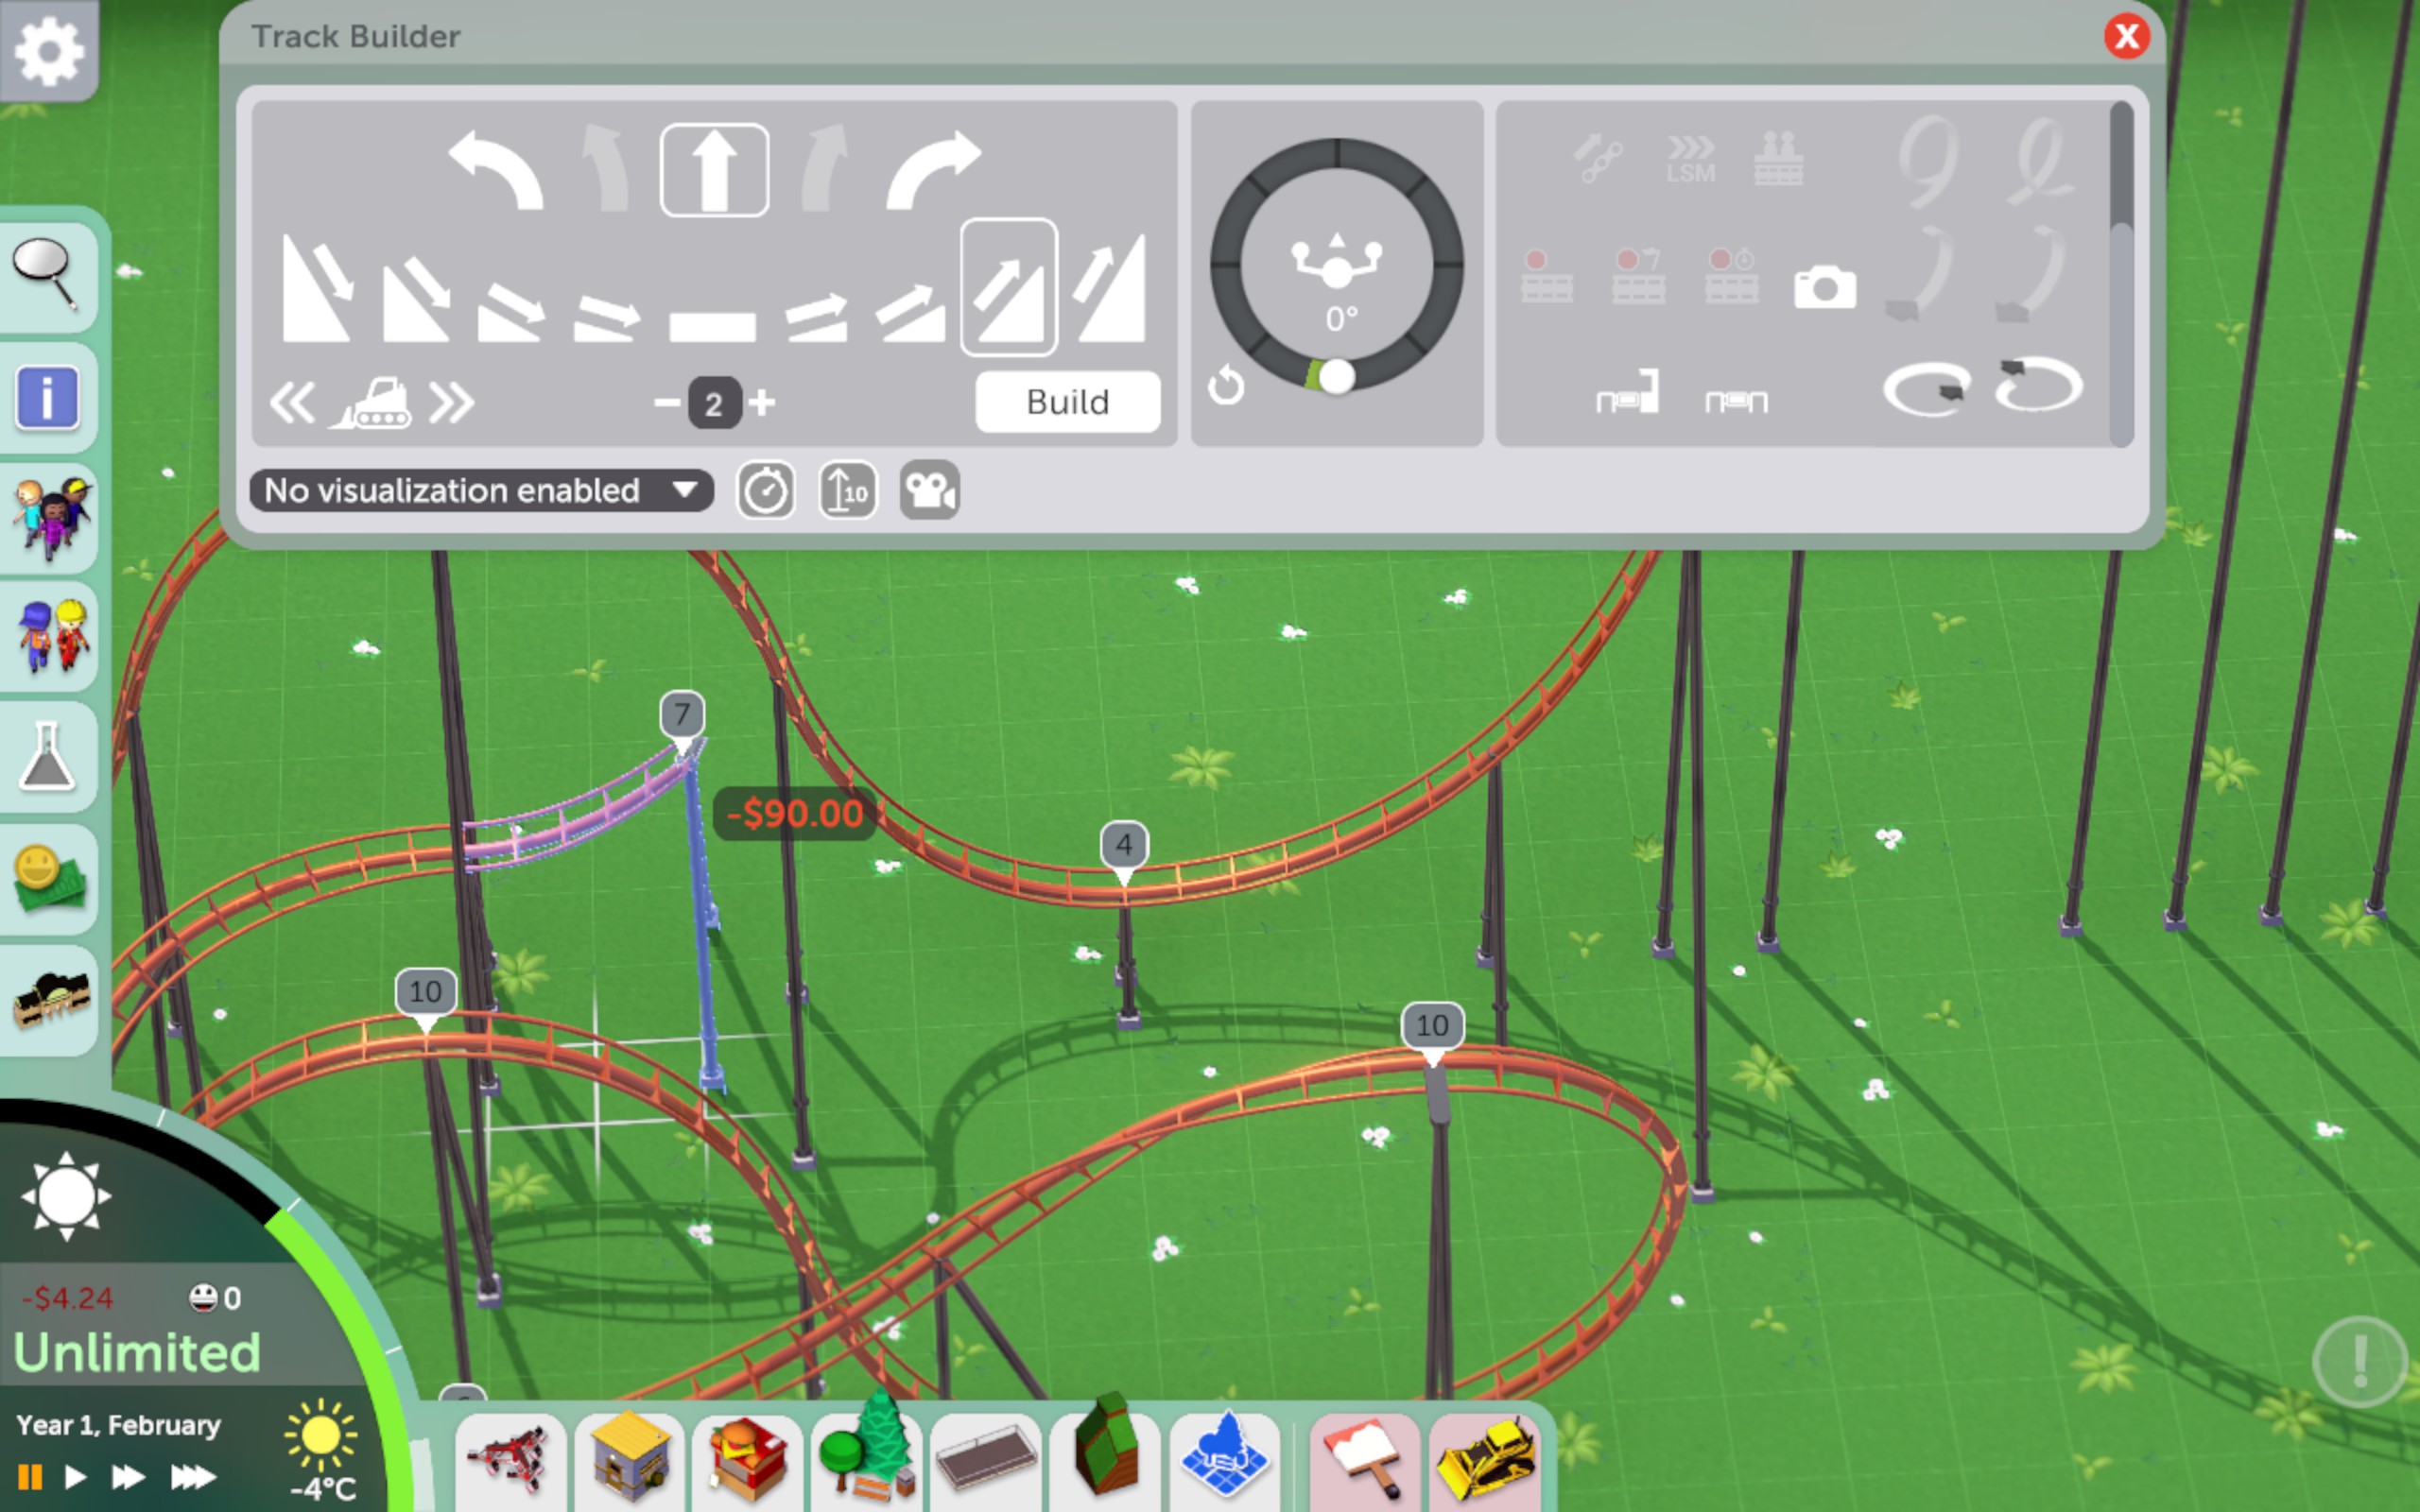
Task: Go to the previous track segment
Action: 292,403
